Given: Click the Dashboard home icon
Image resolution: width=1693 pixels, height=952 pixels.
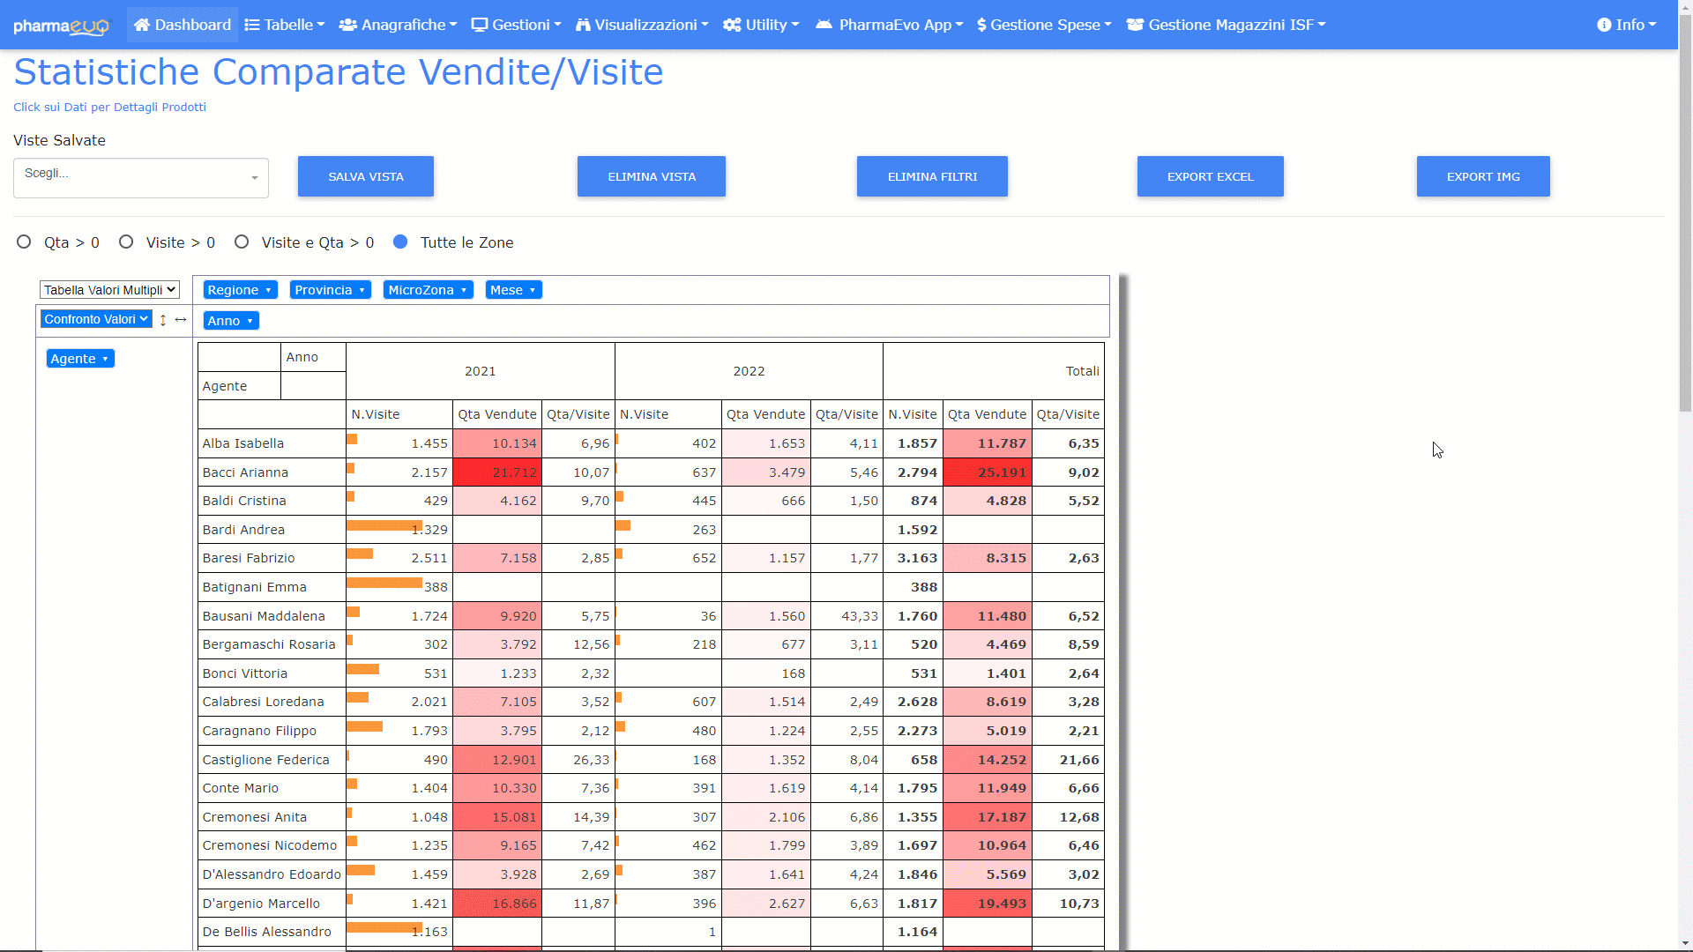Looking at the screenshot, I should [x=142, y=25].
